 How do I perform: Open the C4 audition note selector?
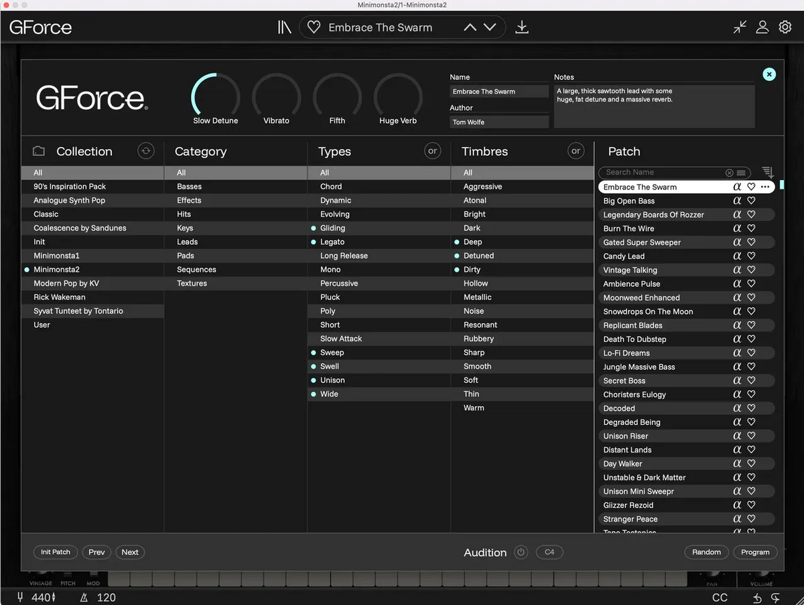(549, 552)
